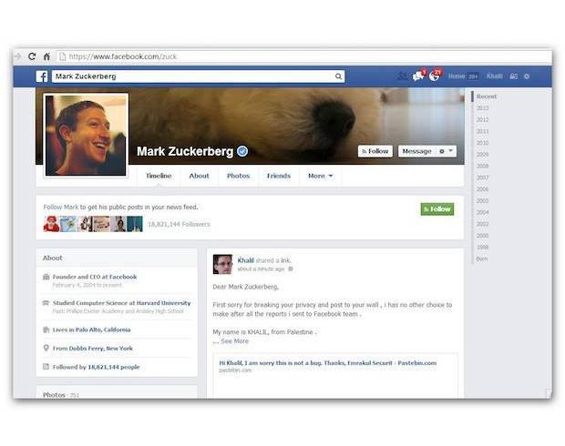
Task: Jump to 2009 in the timeline
Action: pyautogui.click(x=482, y=155)
